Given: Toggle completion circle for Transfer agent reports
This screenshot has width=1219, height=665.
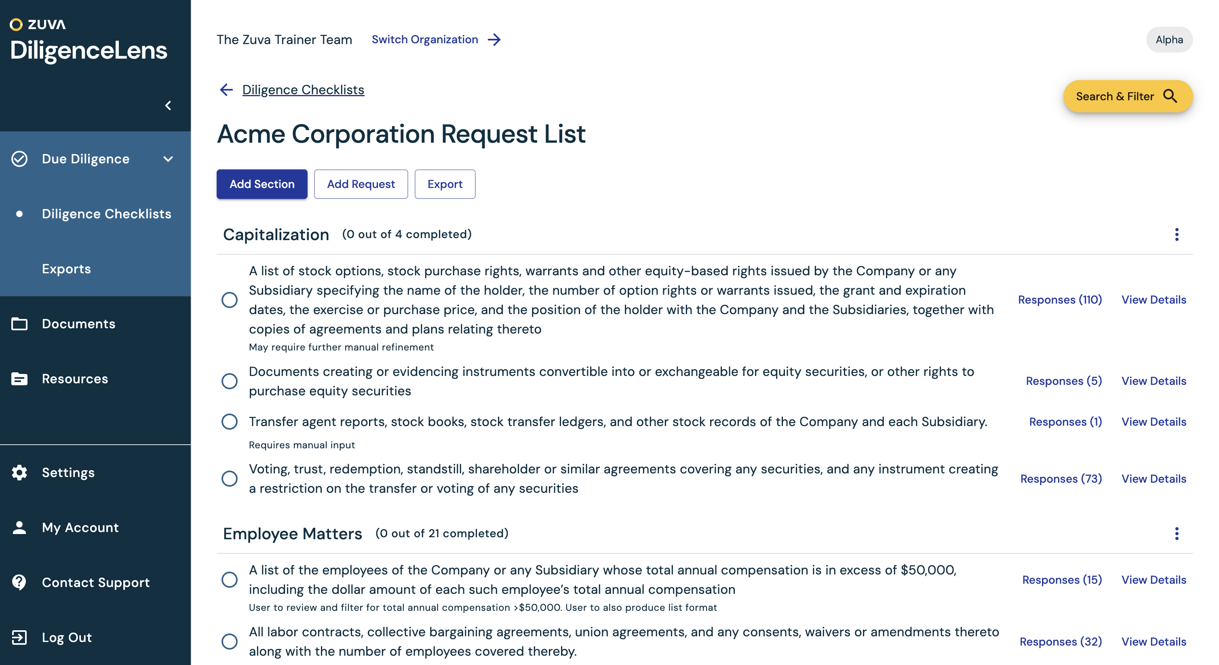Looking at the screenshot, I should click(x=230, y=422).
